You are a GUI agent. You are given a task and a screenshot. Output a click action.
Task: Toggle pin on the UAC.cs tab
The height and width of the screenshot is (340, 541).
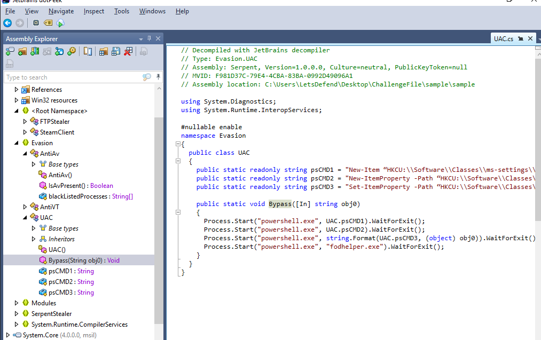521,38
